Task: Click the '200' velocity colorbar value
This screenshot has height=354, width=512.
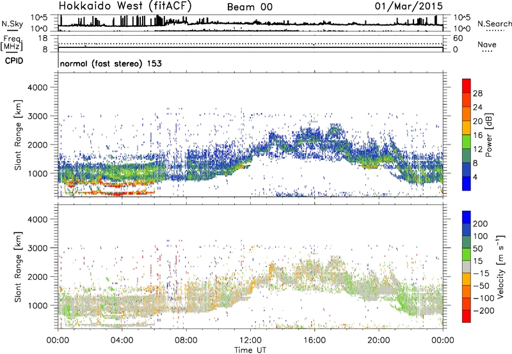Action: coord(481,224)
